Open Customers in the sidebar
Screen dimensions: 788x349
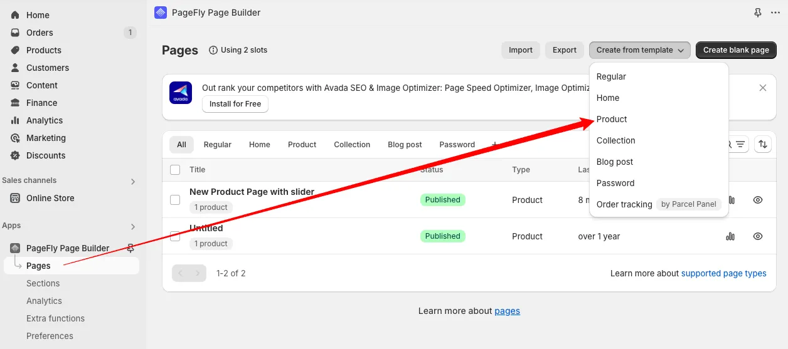[x=48, y=68]
